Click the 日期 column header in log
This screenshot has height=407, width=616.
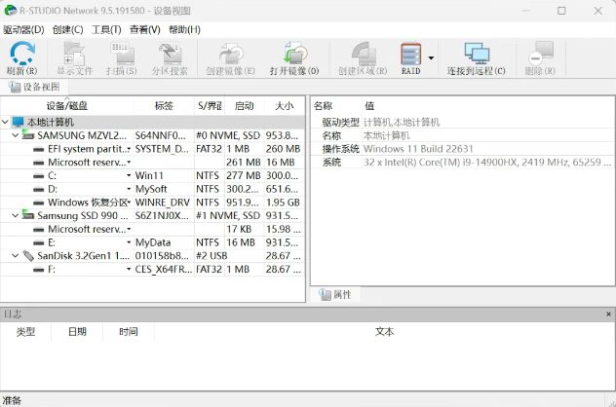pos(77,331)
